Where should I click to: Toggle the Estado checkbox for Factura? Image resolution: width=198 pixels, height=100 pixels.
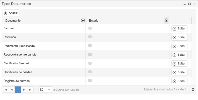90,28
